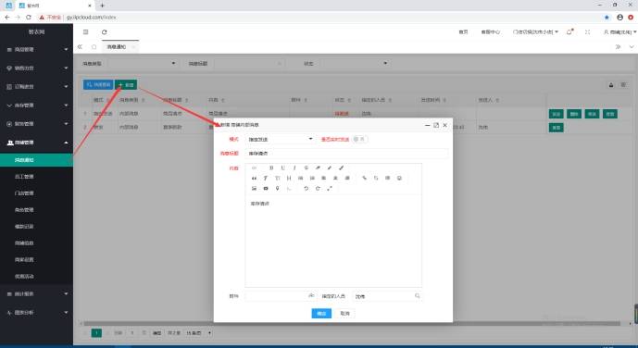Click the green add-new button above the table

coord(126,84)
